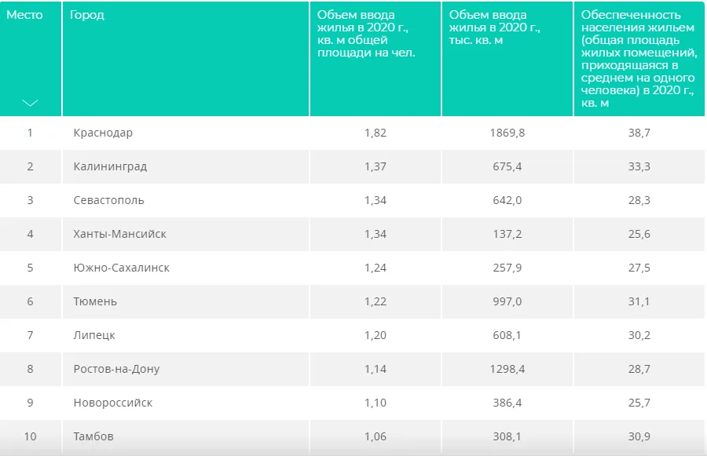The width and height of the screenshot is (707, 456).
Task: Click the 1869,8 volume value for Краснодар
Action: (507, 133)
